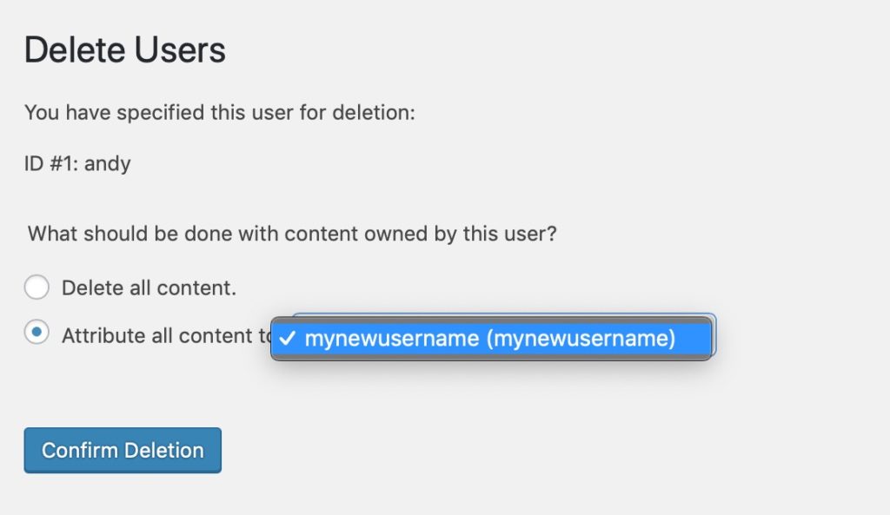Click the word "Deletion" on the blue button

(x=163, y=451)
